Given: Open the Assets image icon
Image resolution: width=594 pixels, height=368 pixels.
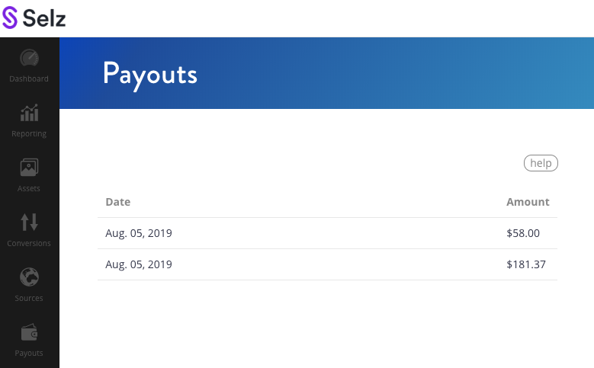Looking at the screenshot, I should (29, 168).
